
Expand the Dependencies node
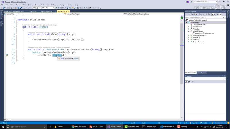[x=189, y=27]
